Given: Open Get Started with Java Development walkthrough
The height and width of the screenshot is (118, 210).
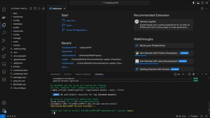Looking at the screenshot, I should click(164, 61).
